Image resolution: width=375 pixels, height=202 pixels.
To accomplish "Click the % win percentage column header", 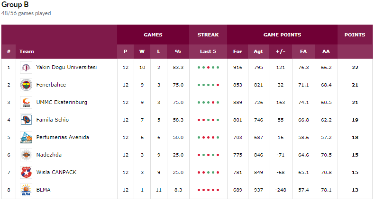I will (x=178, y=52).
